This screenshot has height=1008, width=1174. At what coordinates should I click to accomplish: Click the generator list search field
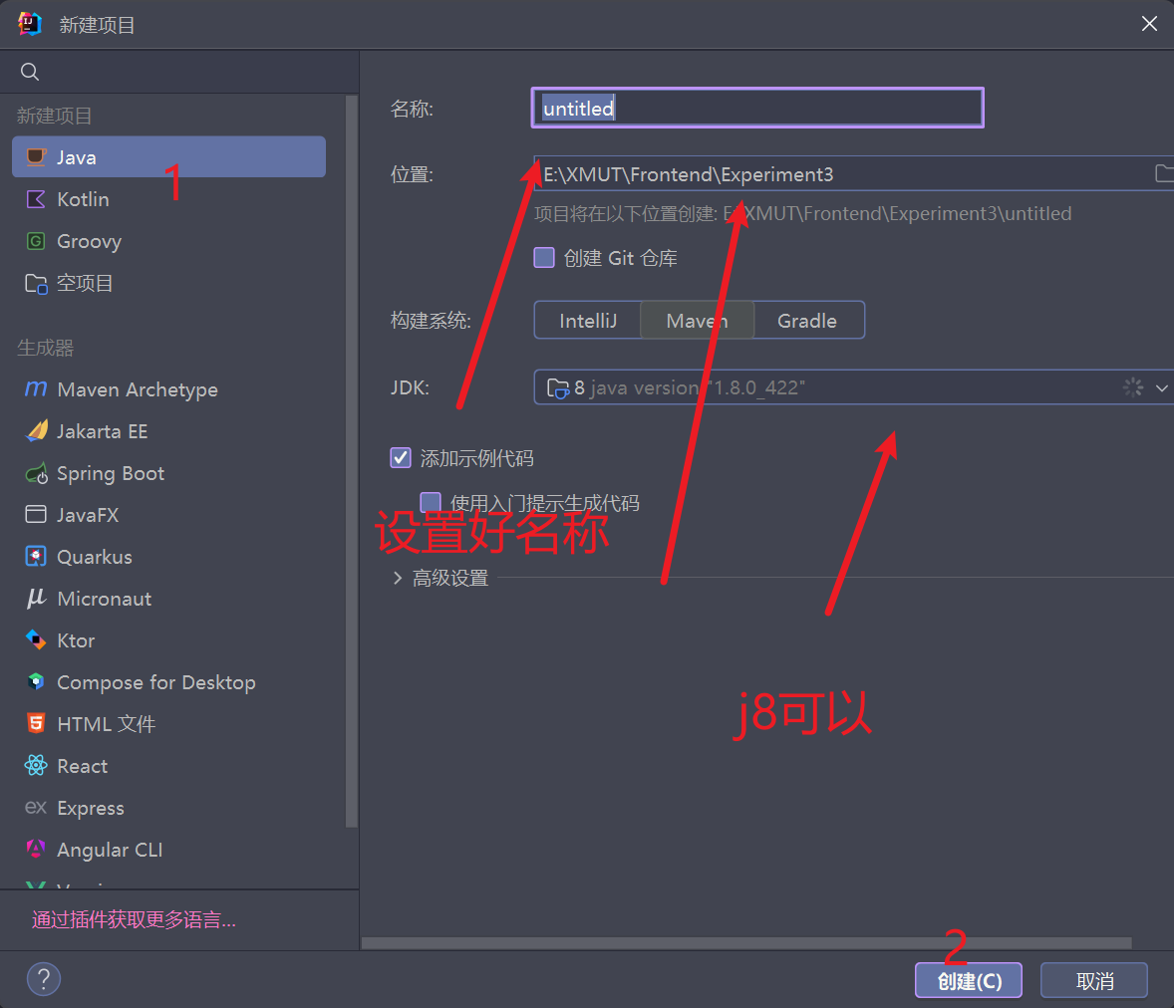click(179, 72)
